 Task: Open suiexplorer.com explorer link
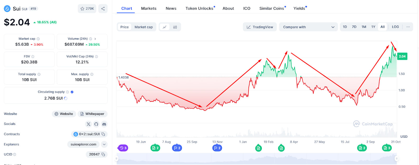84,144
